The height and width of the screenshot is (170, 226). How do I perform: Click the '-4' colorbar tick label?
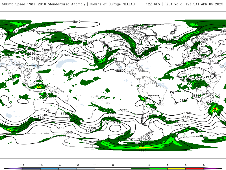40,165
